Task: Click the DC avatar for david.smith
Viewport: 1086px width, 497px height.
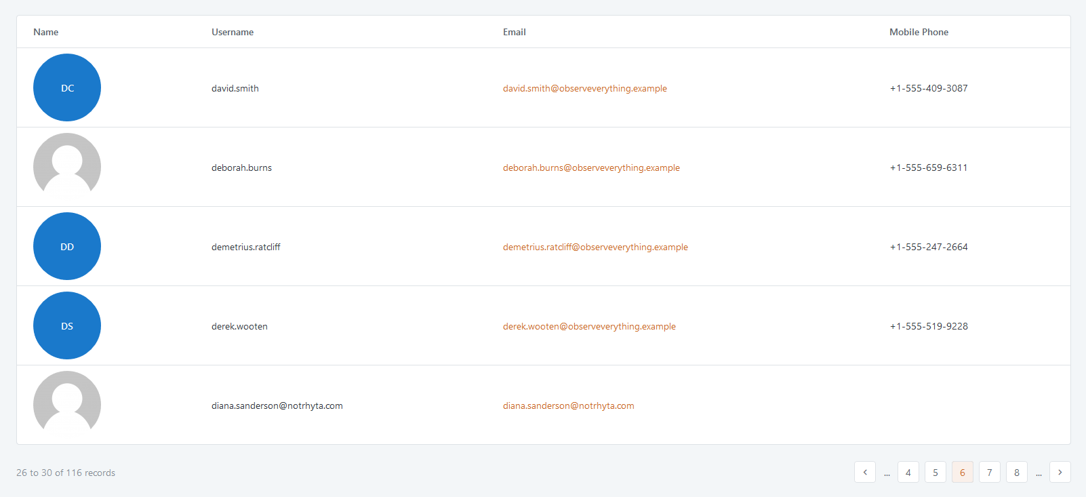Action: (x=67, y=87)
